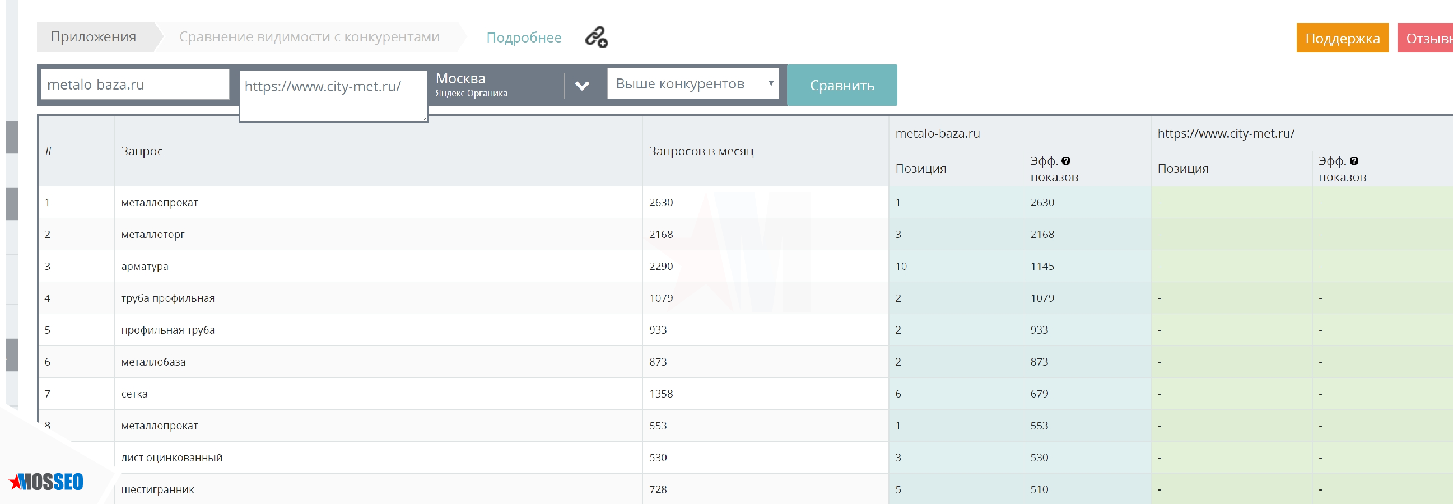Click the MOSSEO logo
This screenshot has width=1453, height=504.
47,482
